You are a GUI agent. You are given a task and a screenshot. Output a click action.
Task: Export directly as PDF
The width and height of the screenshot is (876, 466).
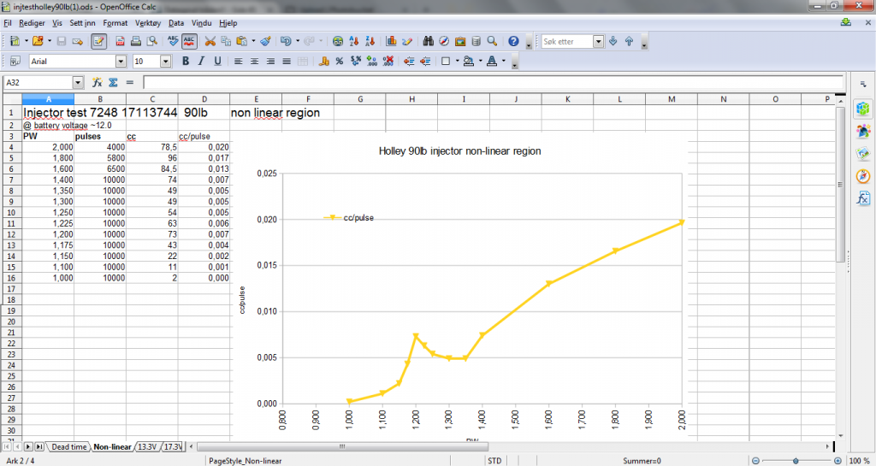point(120,41)
